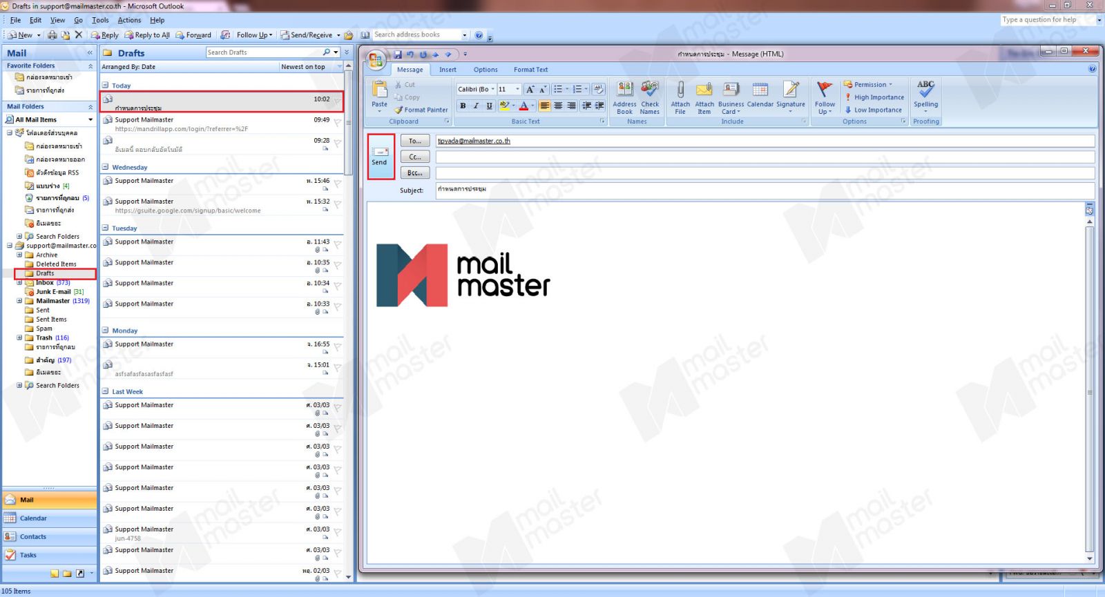Click into the Subject field

click(765, 189)
